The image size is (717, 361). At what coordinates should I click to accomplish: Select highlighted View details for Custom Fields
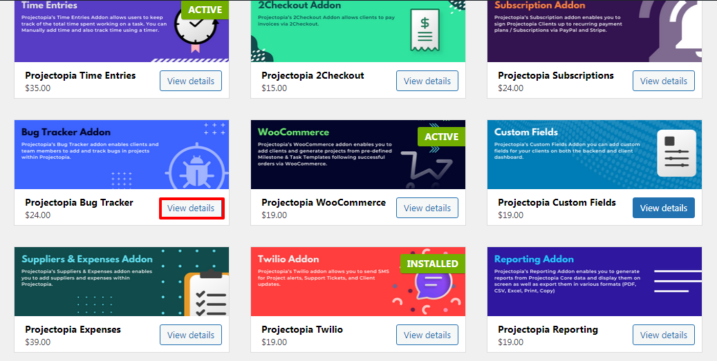coord(664,208)
